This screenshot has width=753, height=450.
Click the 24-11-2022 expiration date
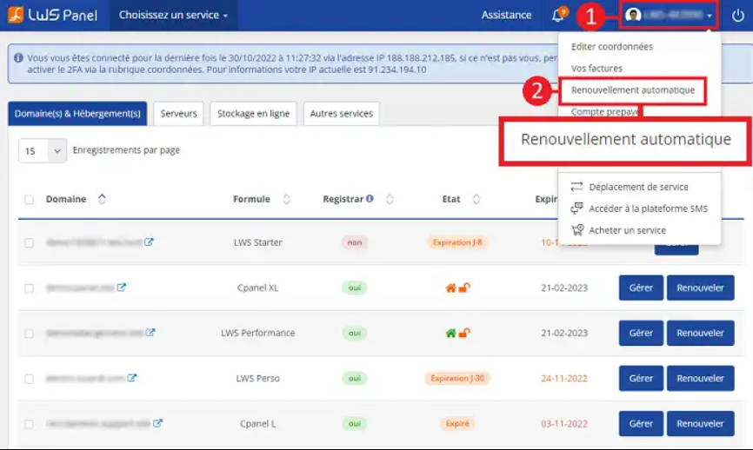point(564,379)
